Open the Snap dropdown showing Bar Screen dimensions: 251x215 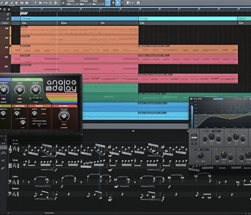[98, 4]
